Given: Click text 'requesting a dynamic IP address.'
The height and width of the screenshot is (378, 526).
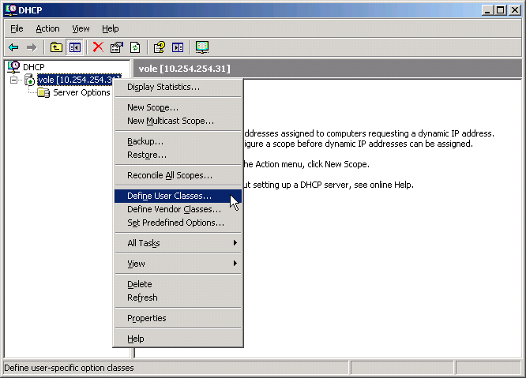Looking at the screenshot, I should [431, 133].
